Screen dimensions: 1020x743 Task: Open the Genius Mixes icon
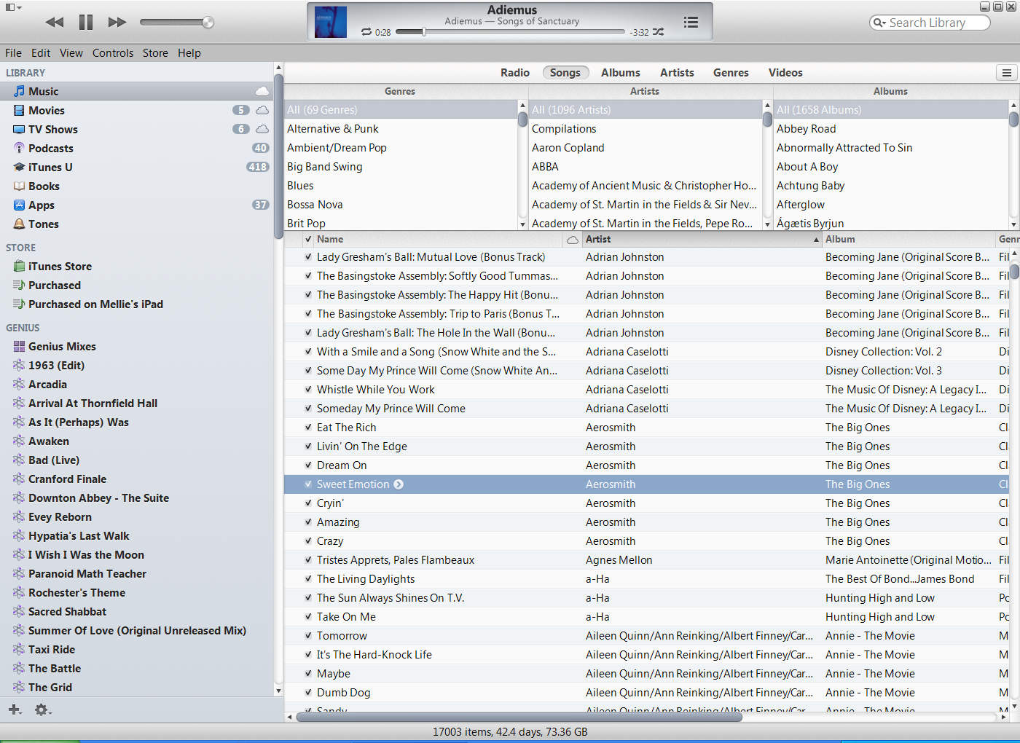click(20, 346)
